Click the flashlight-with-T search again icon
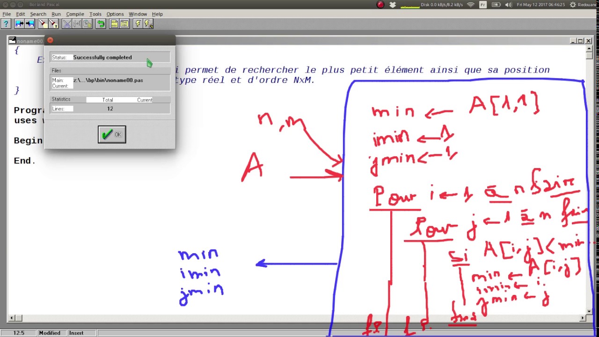Image resolution: width=599 pixels, height=337 pixels. click(53, 23)
